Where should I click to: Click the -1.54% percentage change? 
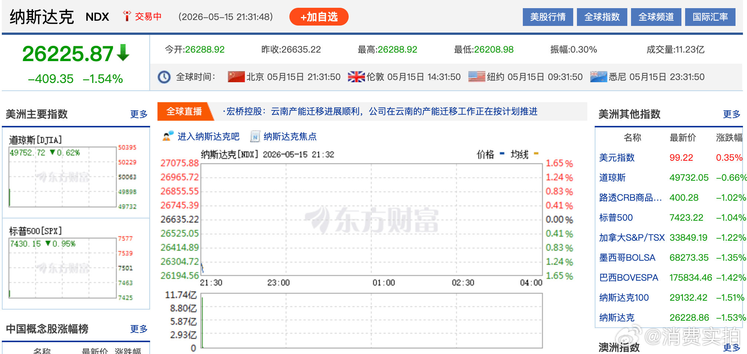click(103, 79)
